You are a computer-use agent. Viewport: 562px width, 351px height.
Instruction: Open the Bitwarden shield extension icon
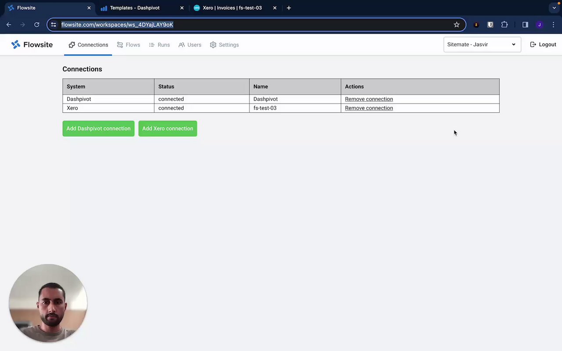(490, 25)
